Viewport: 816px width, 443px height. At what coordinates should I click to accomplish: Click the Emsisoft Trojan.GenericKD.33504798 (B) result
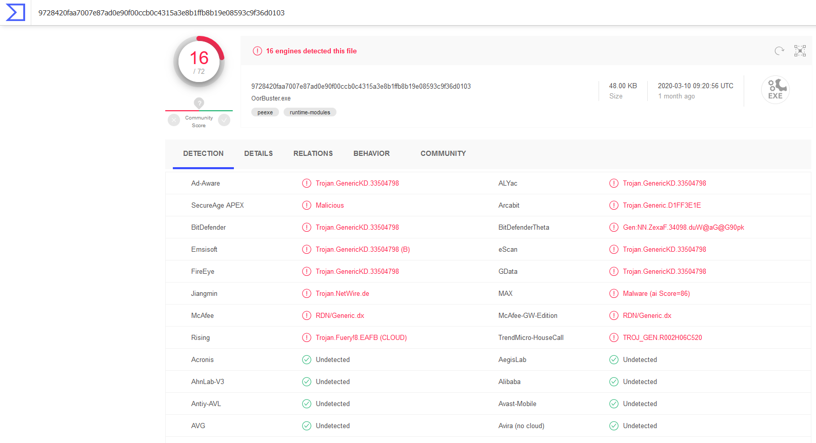tap(363, 249)
